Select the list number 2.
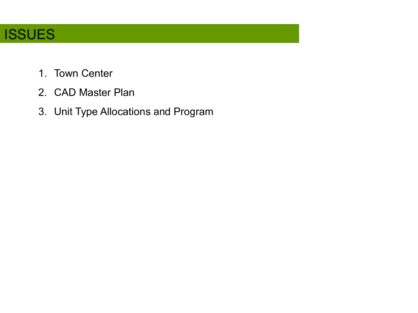 42,93
